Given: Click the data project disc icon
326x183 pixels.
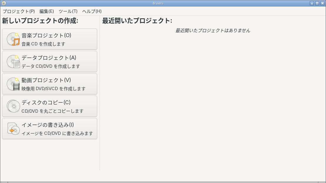Looking at the screenshot, I should coord(13,62).
